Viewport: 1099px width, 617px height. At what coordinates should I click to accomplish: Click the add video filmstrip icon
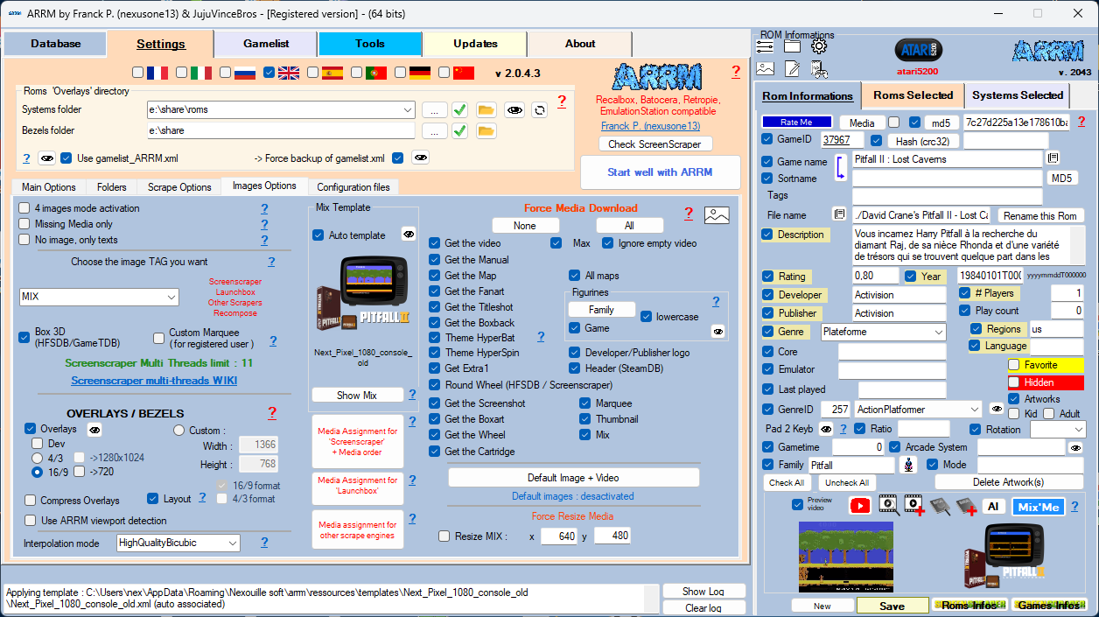[x=915, y=506]
